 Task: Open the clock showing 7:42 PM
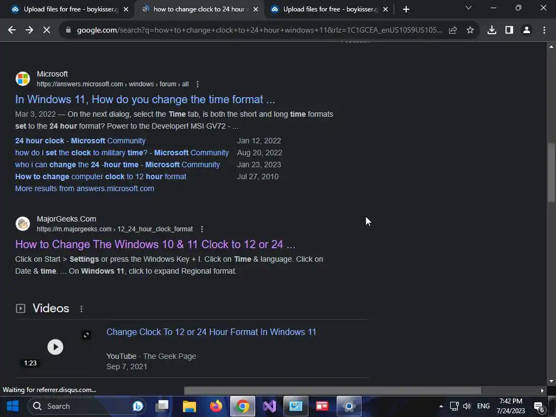tap(510, 406)
